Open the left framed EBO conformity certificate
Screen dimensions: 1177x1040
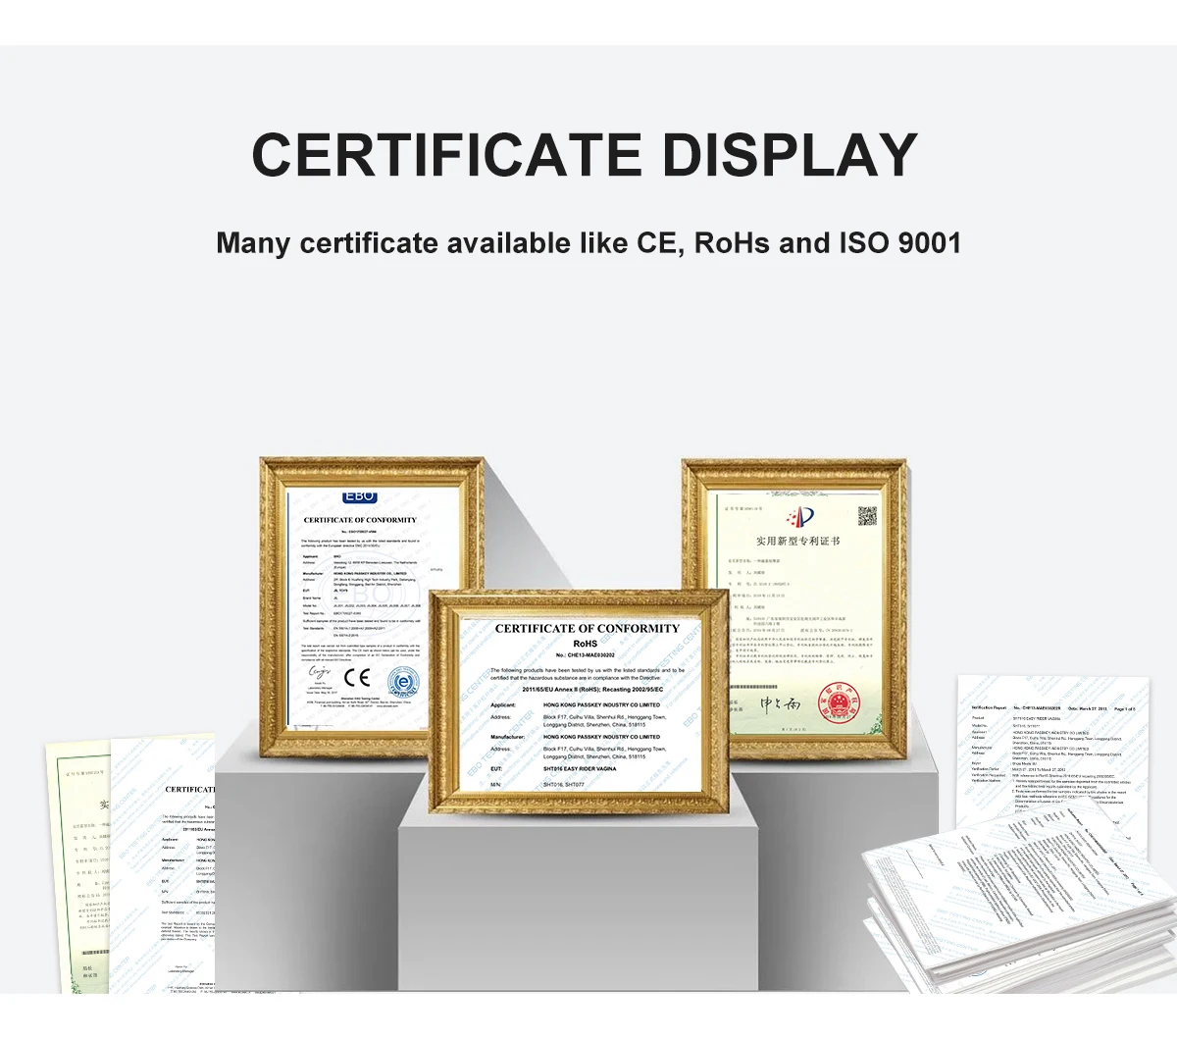tap(372, 606)
